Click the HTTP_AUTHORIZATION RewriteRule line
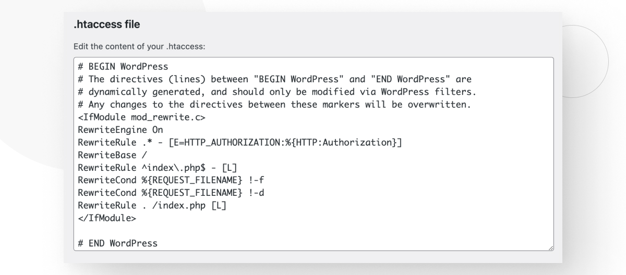The height and width of the screenshot is (275, 626). coord(239,142)
